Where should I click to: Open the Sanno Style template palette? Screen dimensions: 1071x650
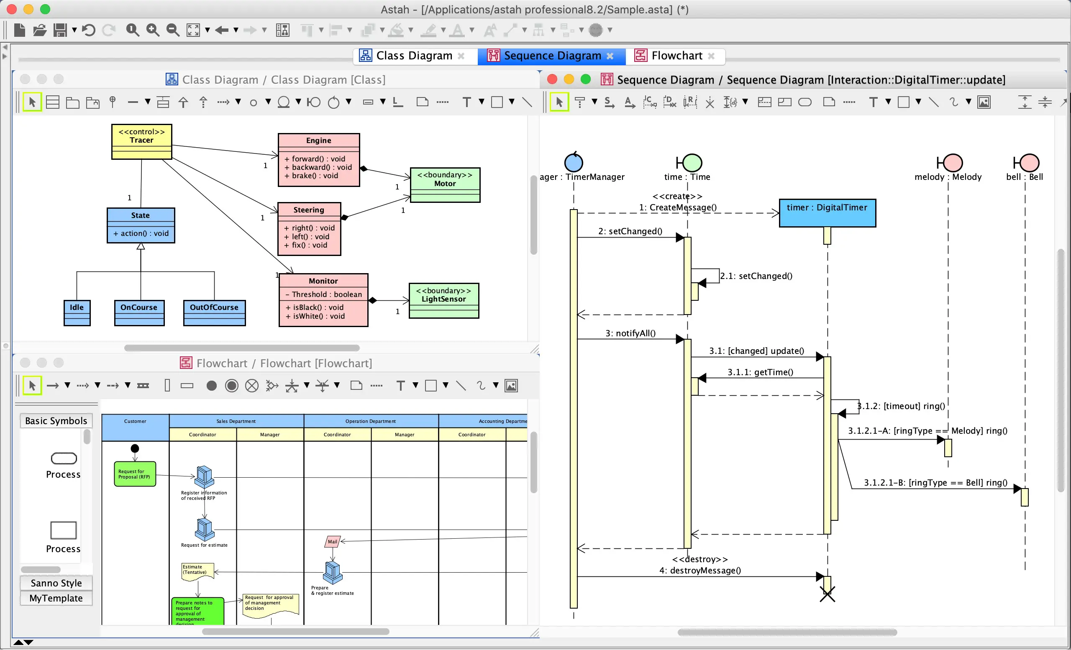[56, 583]
